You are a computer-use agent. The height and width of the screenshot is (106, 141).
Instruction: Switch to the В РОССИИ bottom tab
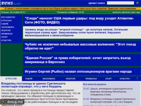click(x=11, y=79)
